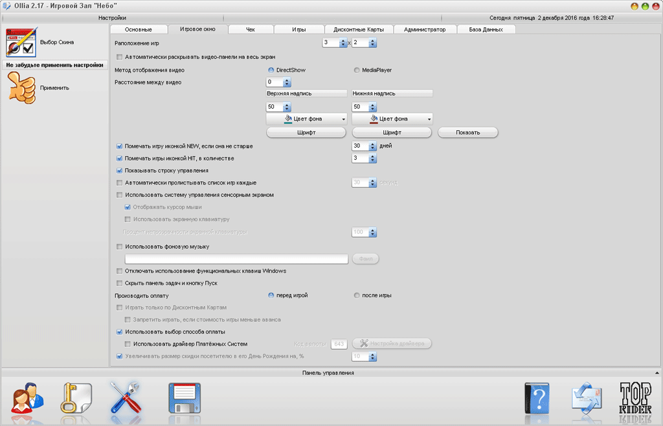Open the wrench and screwdriver settings icon
This screenshot has height=426, width=663.
(126, 398)
